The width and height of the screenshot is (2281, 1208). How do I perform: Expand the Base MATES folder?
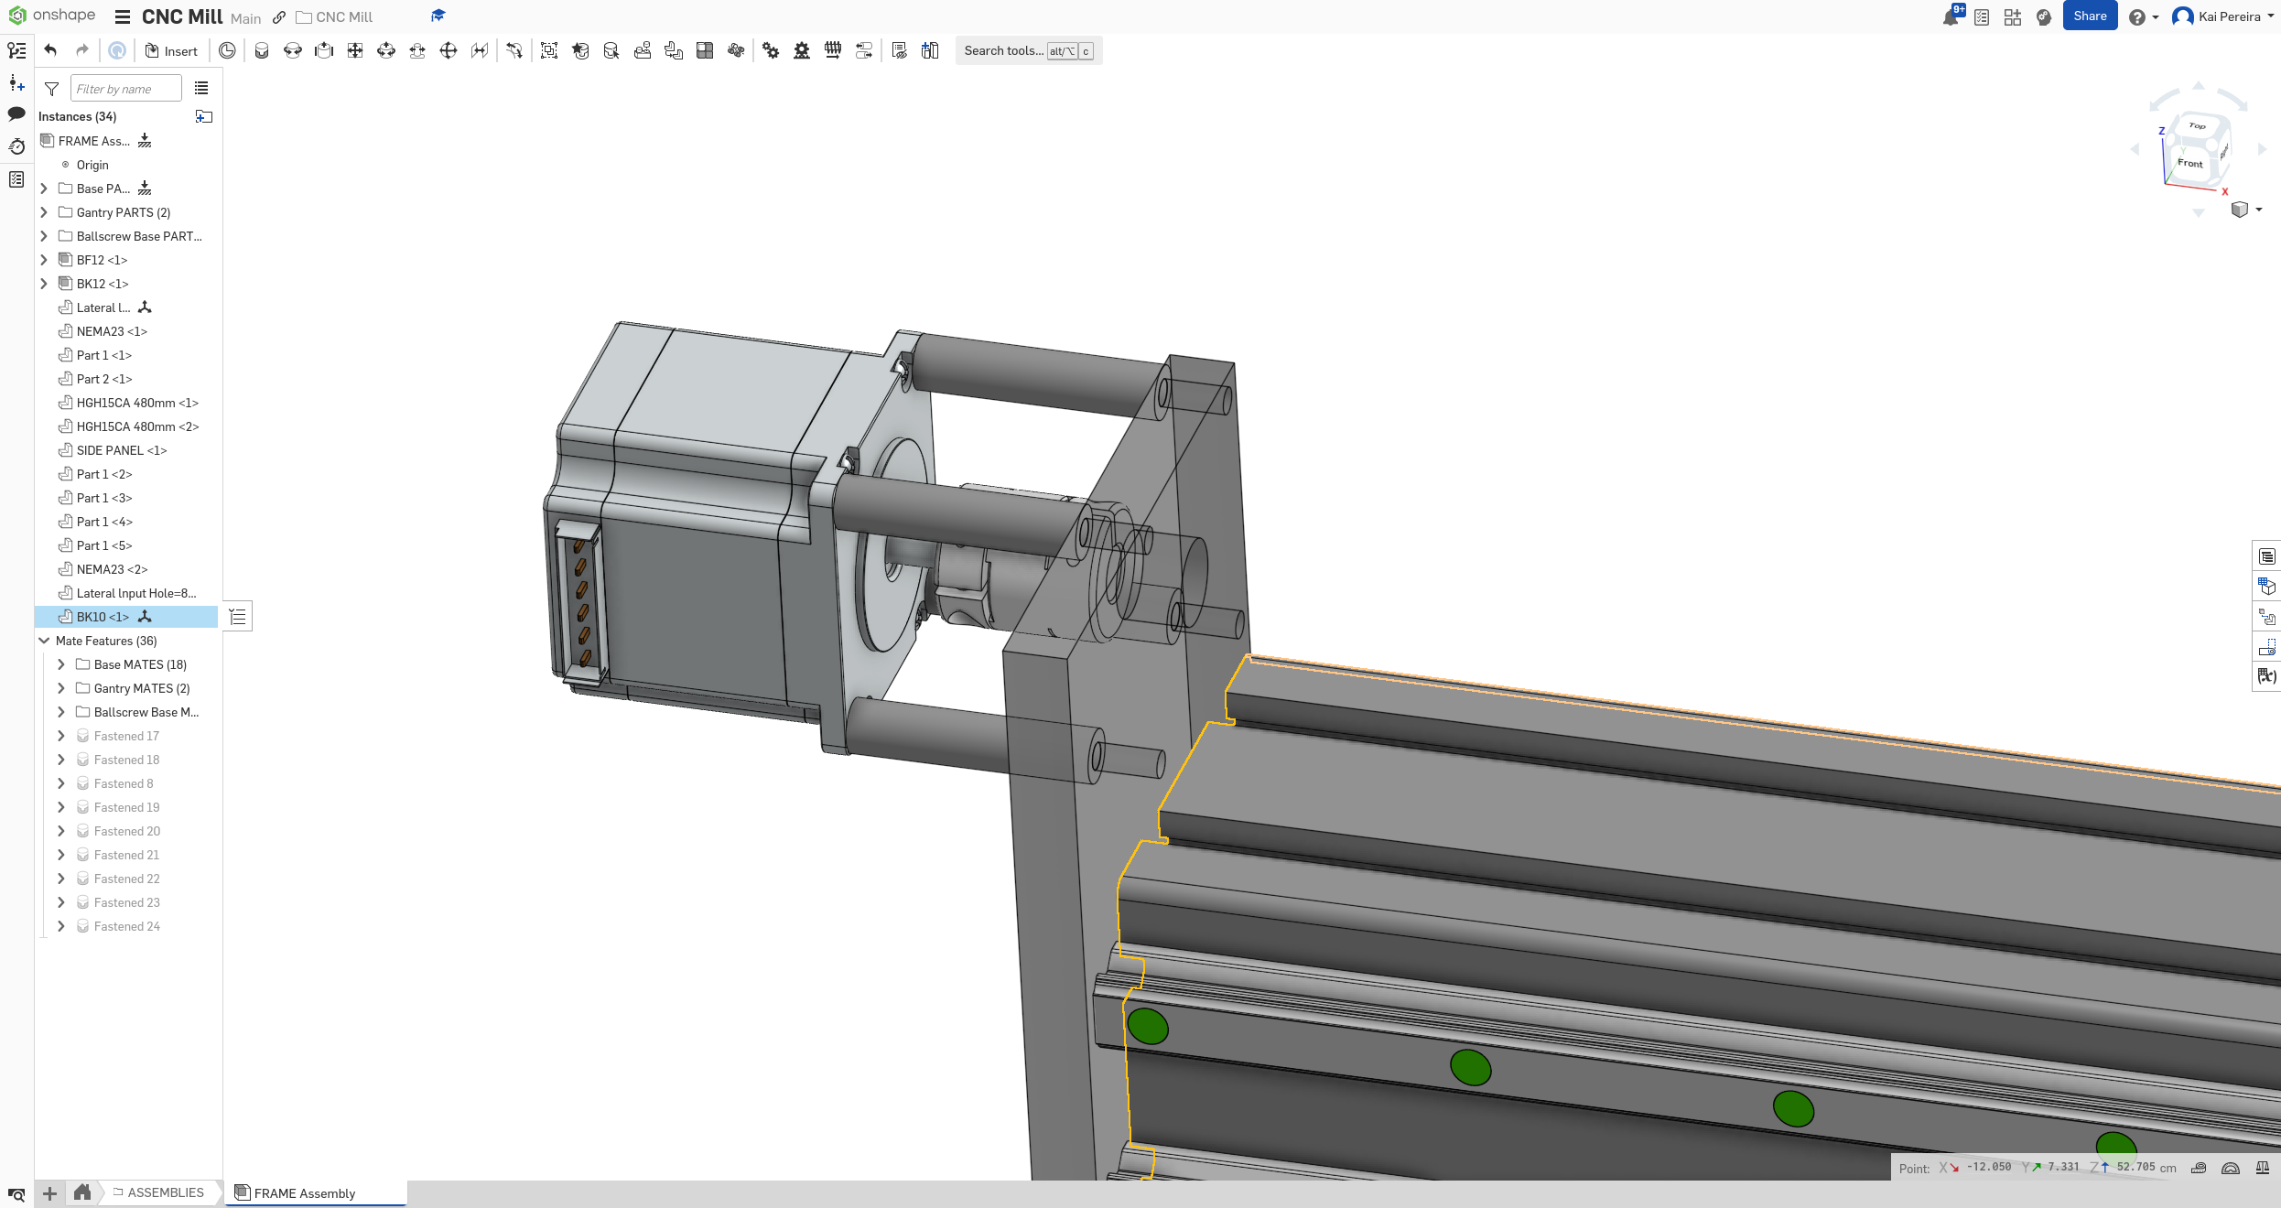pos(60,664)
